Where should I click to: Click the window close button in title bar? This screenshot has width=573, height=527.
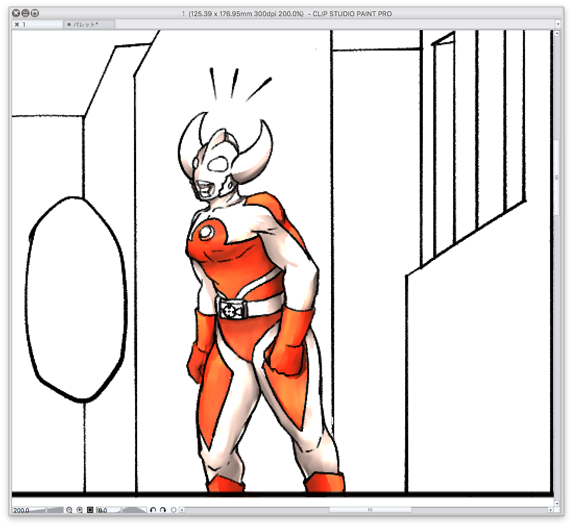click(16, 13)
